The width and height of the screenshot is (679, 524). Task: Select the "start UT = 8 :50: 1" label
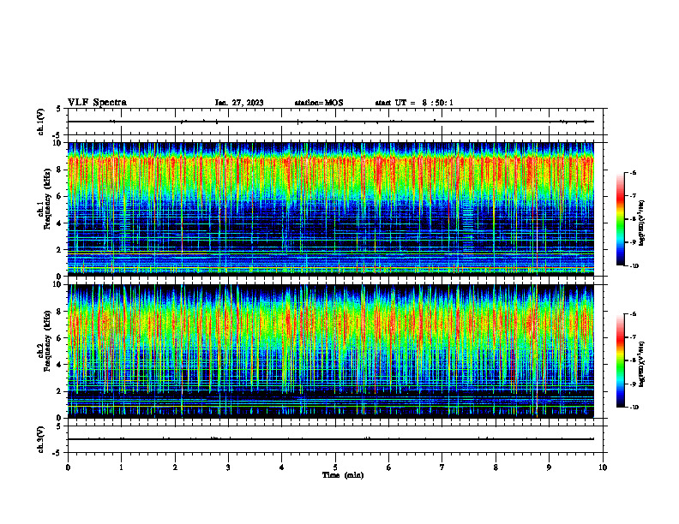[x=414, y=103]
